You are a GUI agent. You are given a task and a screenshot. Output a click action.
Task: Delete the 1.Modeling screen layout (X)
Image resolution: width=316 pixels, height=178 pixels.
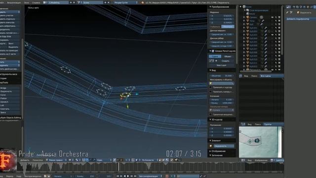74,2
